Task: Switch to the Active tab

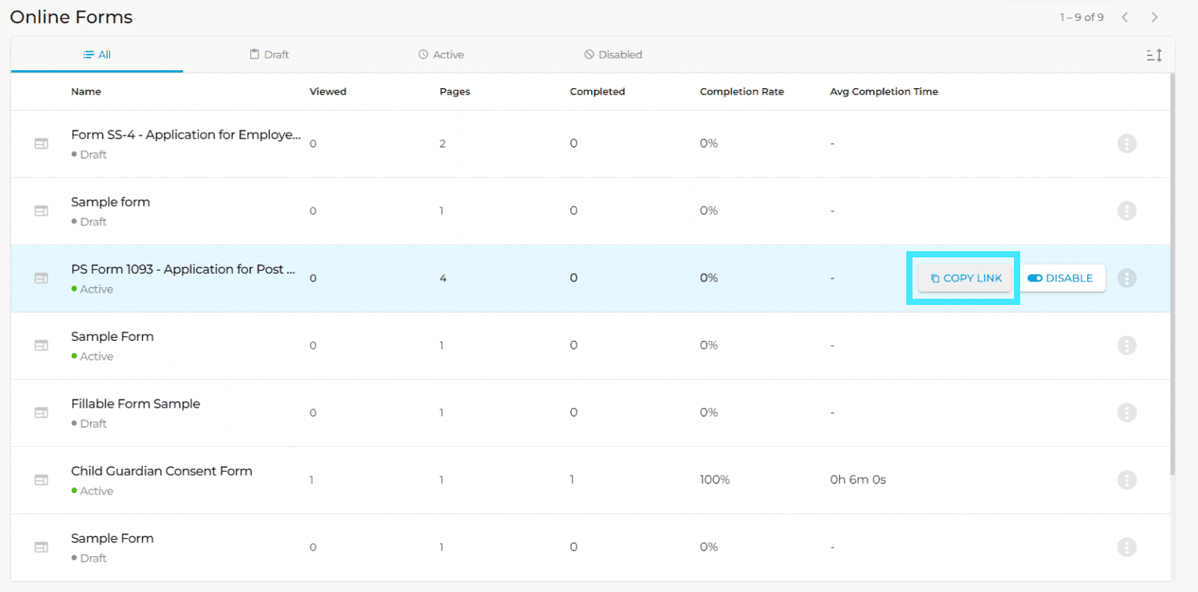Action: pos(441,55)
